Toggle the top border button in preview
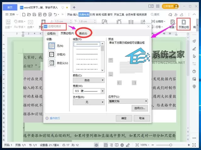 pyautogui.click(x=111, y=60)
